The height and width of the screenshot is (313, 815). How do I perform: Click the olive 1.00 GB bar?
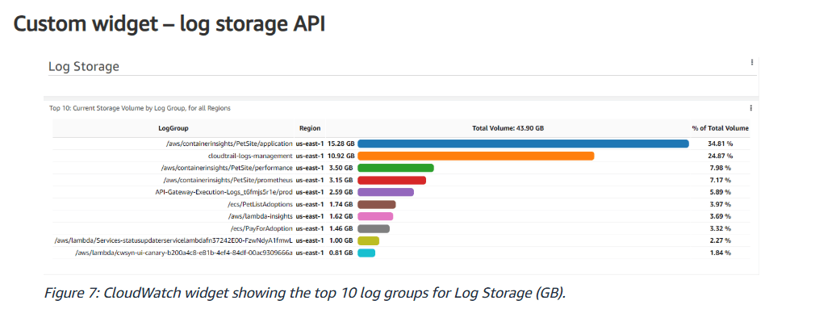tap(369, 240)
